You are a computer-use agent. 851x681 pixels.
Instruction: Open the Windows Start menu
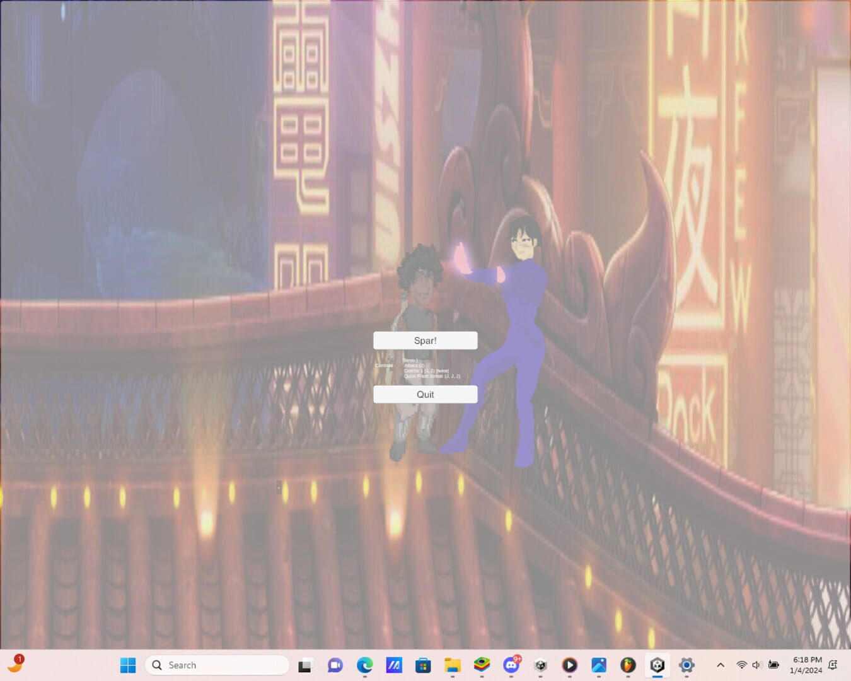(128, 665)
